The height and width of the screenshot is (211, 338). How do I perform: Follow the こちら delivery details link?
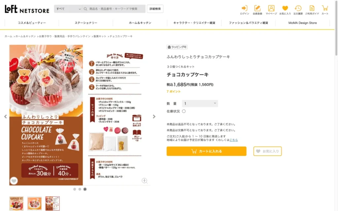[x=234, y=140]
